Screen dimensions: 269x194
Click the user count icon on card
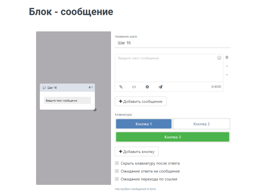[90, 87]
